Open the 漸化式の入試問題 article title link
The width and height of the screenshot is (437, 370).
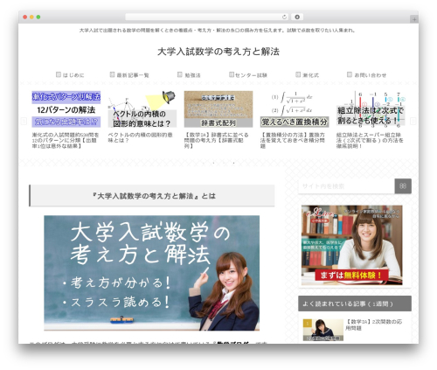[x=66, y=140]
